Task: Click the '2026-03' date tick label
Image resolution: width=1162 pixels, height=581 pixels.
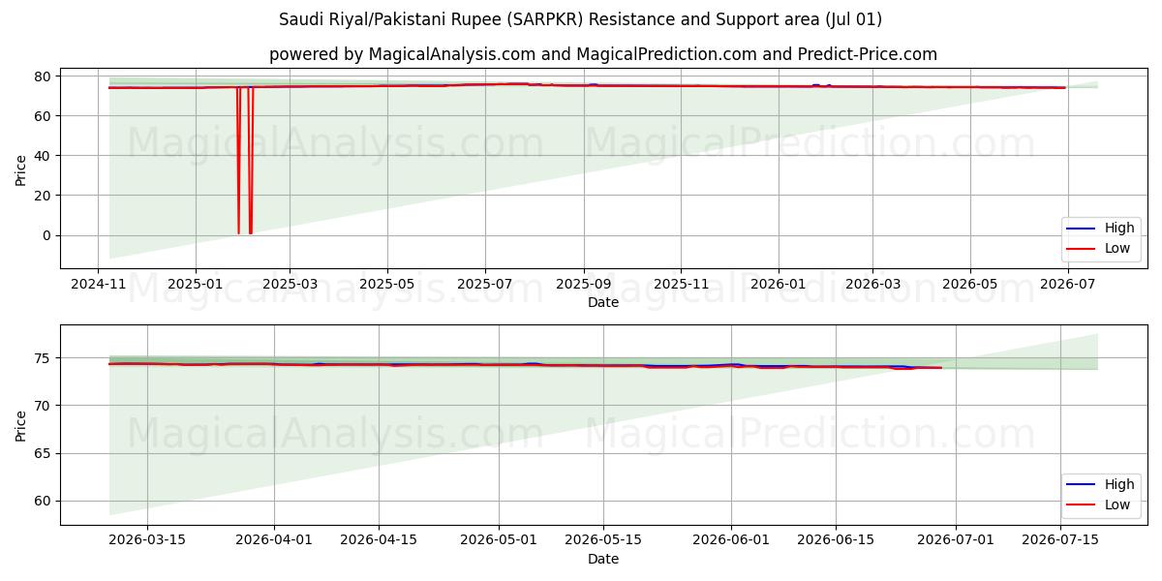Action: click(871, 285)
